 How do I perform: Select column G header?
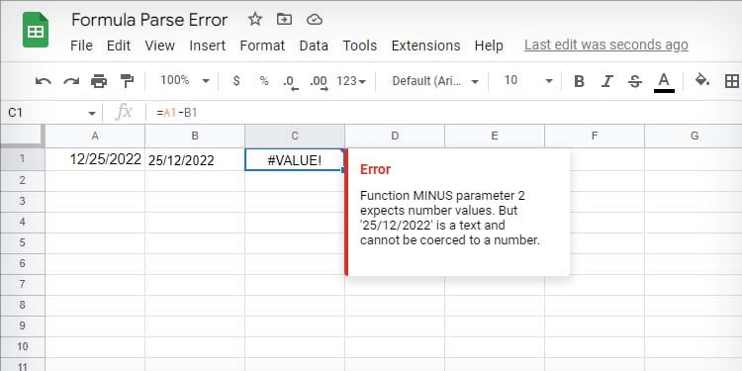point(694,136)
